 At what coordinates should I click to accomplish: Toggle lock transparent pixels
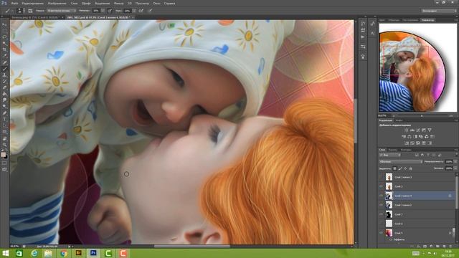tap(394, 168)
